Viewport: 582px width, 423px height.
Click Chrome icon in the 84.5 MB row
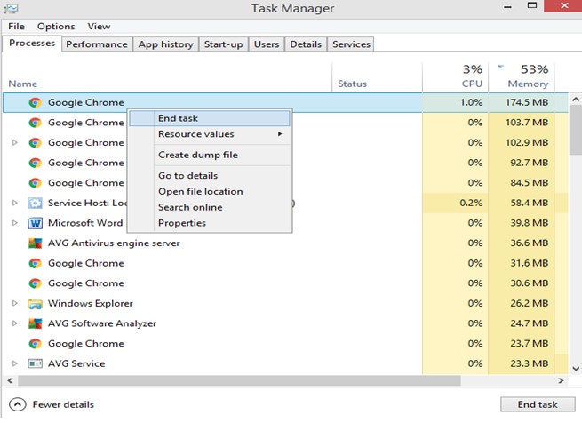[x=35, y=183]
